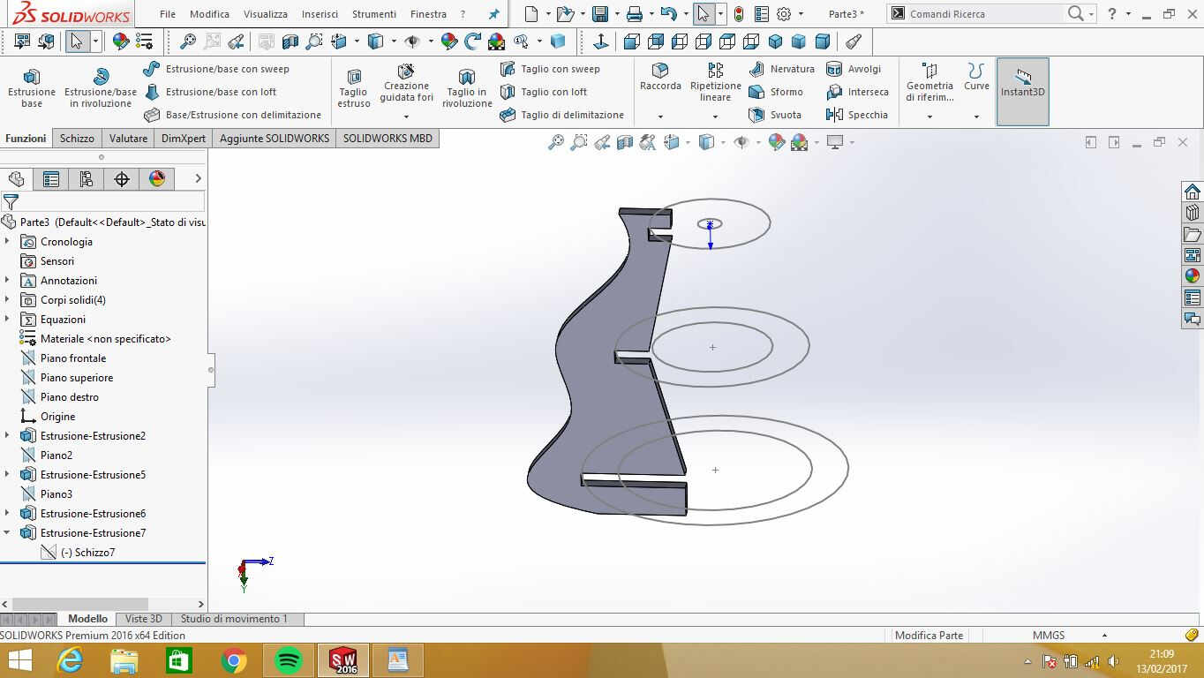Screen dimensions: 1204x678
Task: Switch to the Valutare tab
Action: coord(128,138)
